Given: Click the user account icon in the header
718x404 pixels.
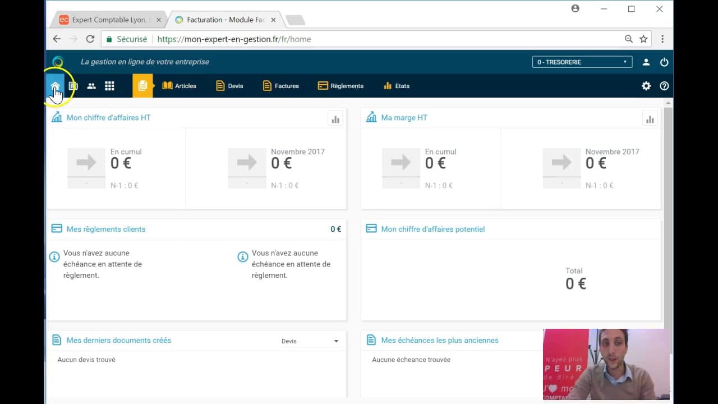Looking at the screenshot, I should [646, 62].
